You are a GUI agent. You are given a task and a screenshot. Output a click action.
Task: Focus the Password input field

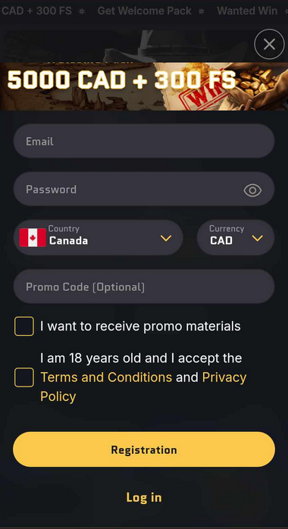click(144, 189)
